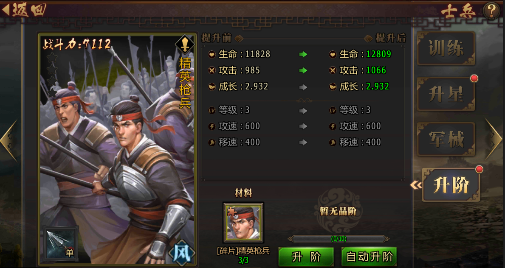Click the green 升阶 button
This screenshot has height=268, width=505.
tap(306, 257)
